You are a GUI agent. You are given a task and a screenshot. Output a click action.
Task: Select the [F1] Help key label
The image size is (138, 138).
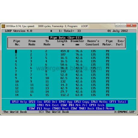tap(19, 102)
